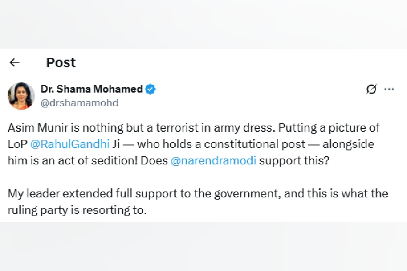
Task: Click the Grok slashed-circle icon
Action: tap(371, 89)
